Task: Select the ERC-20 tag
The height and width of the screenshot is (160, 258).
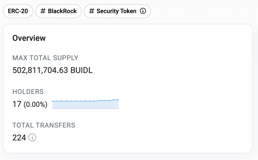Action: pos(18,11)
